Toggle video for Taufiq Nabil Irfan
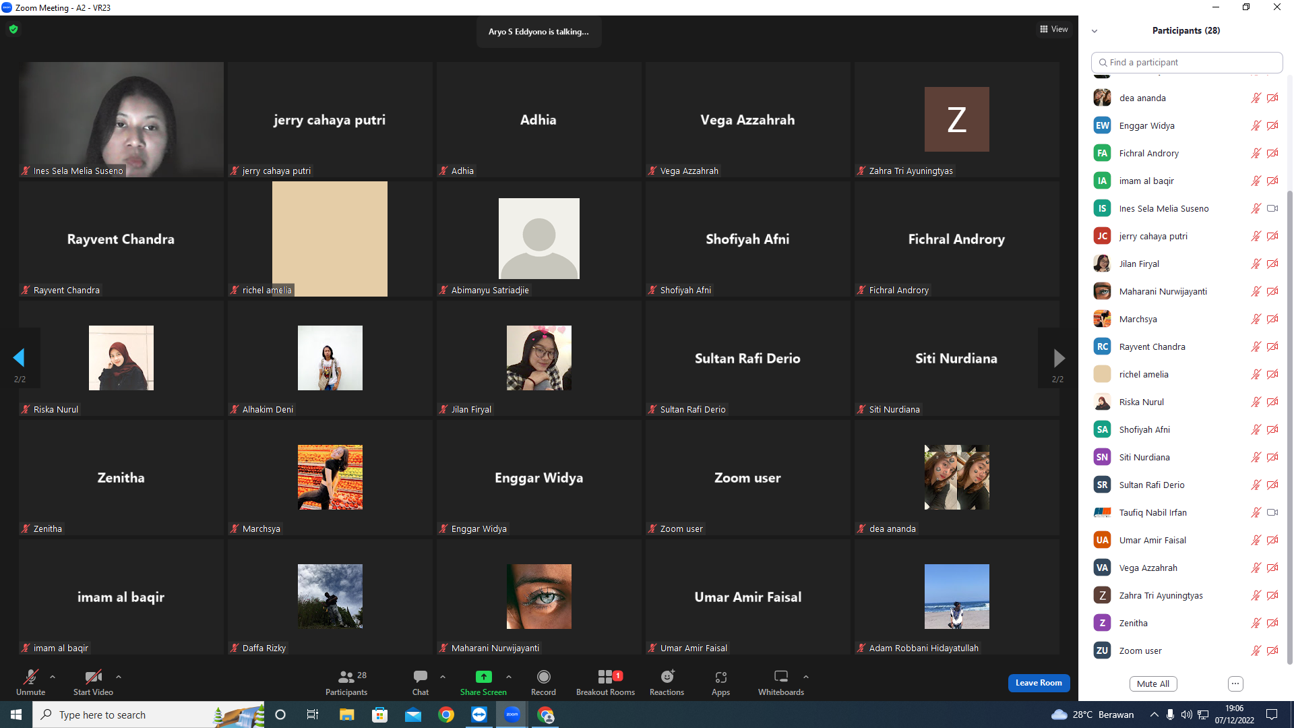This screenshot has width=1294, height=728. click(1272, 512)
